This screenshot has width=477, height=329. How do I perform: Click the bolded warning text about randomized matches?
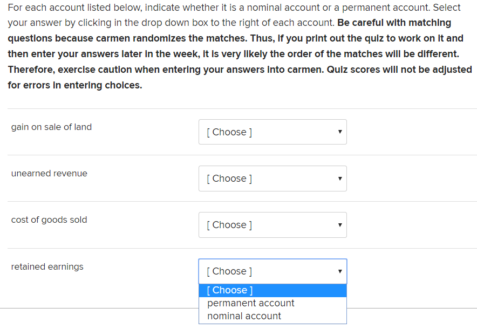coord(238,54)
